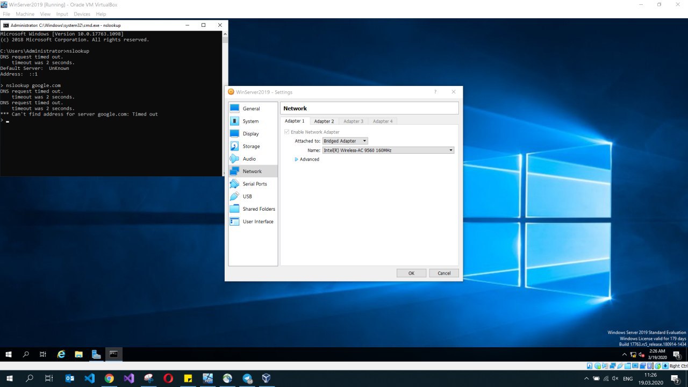
Task: Open Visual Studio from the host taskbar
Action: click(128, 378)
